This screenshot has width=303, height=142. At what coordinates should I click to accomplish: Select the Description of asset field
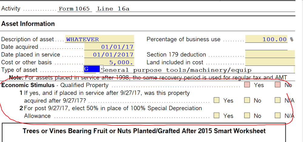click(x=100, y=39)
